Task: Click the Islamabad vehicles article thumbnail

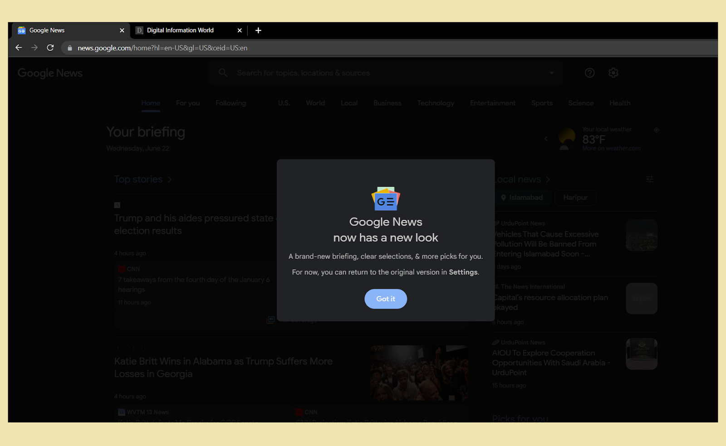Action: click(642, 235)
